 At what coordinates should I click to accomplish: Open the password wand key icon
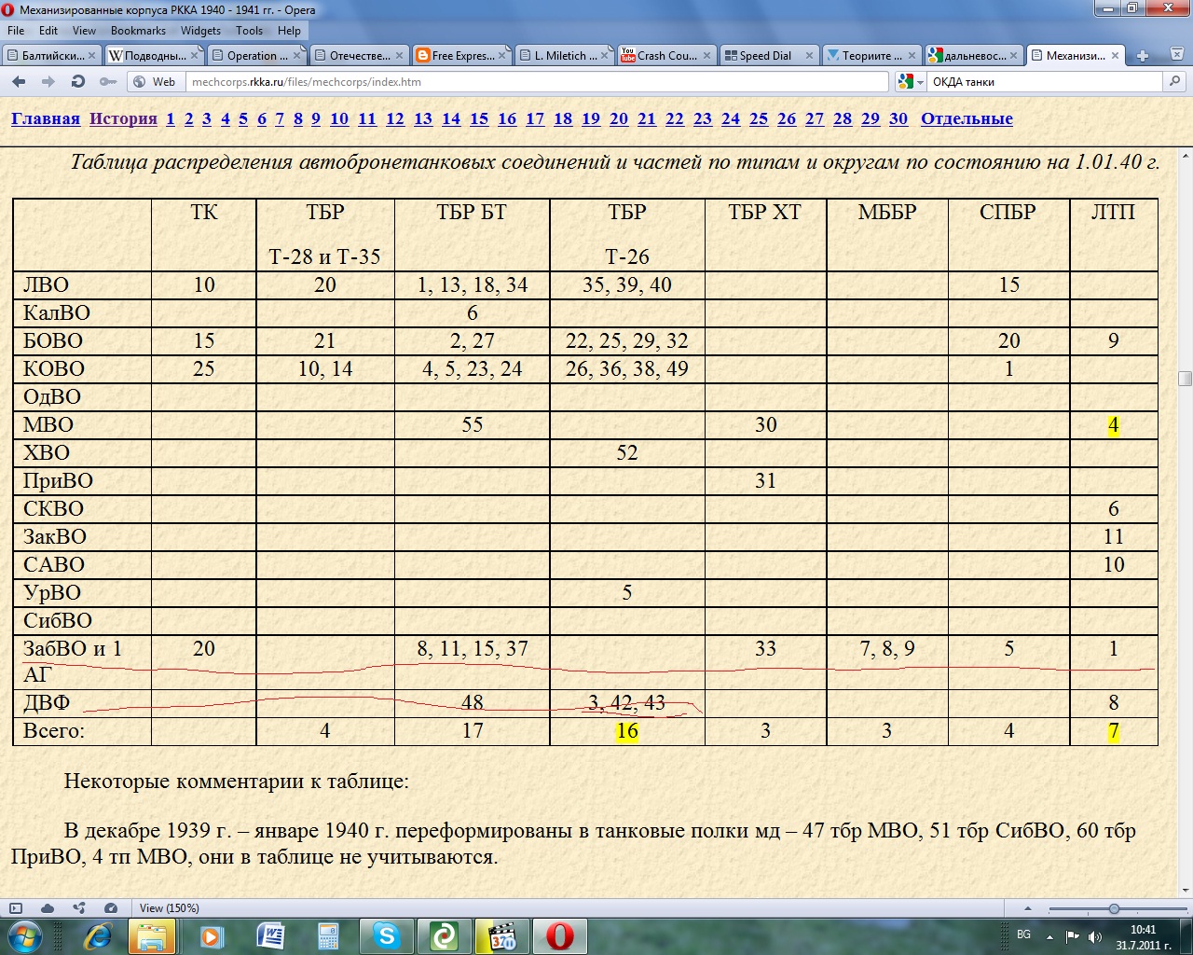point(108,82)
